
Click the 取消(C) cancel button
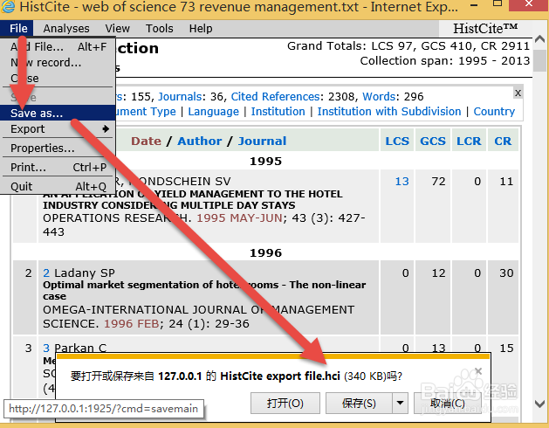pyautogui.click(x=448, y=404)
